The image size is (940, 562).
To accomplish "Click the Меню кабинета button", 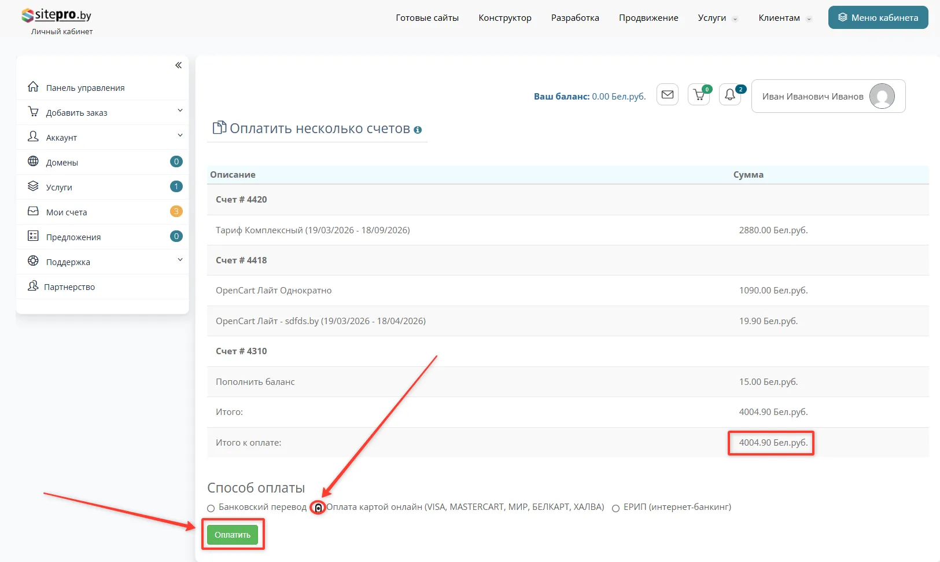I will pos(878,17).
